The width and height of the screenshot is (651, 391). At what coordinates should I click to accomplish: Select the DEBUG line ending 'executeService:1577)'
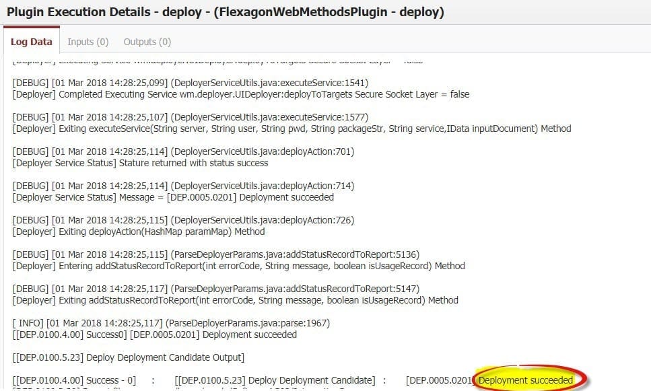pos(191,117)
